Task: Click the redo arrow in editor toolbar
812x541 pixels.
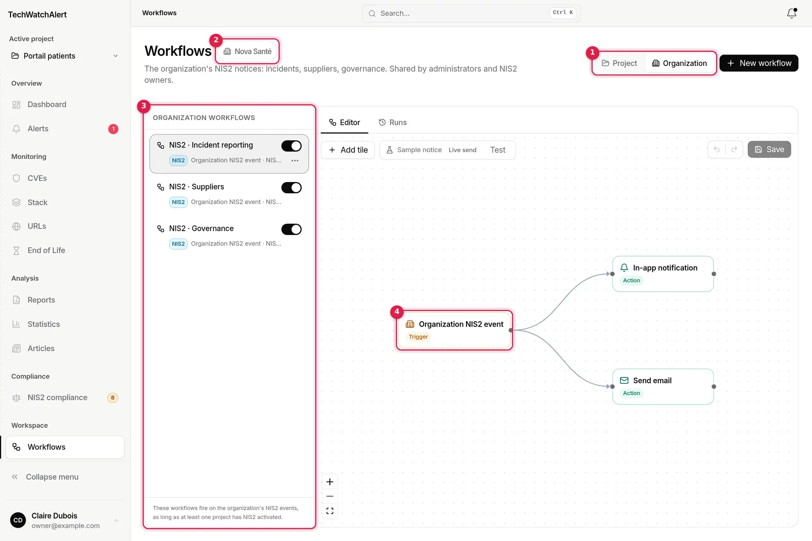Action: tap(734, 150)
